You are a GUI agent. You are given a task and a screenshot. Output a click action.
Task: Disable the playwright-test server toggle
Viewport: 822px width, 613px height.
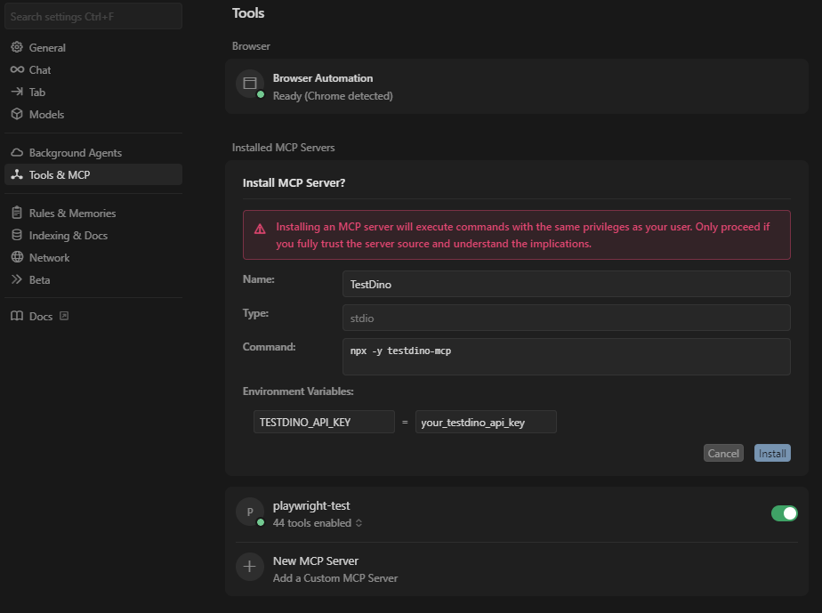click(x=784, y=513)
